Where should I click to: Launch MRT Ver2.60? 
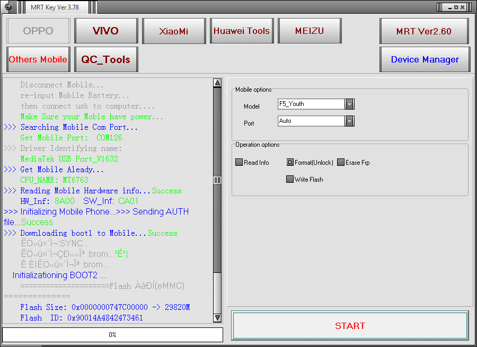[424, 31]
